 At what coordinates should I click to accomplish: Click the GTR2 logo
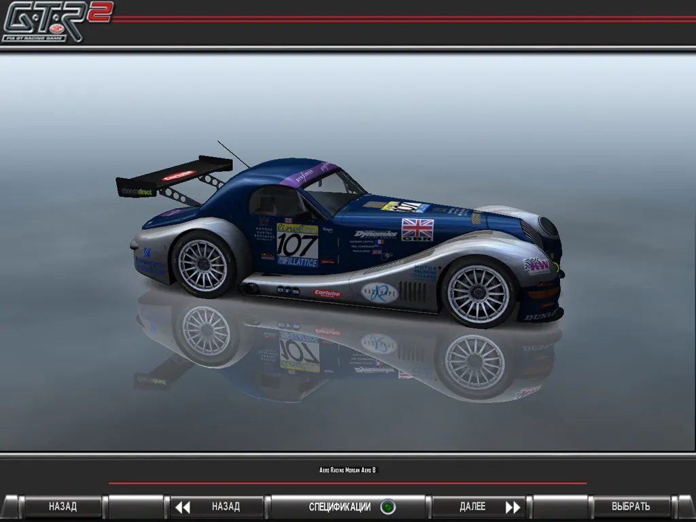click(57, 21)
